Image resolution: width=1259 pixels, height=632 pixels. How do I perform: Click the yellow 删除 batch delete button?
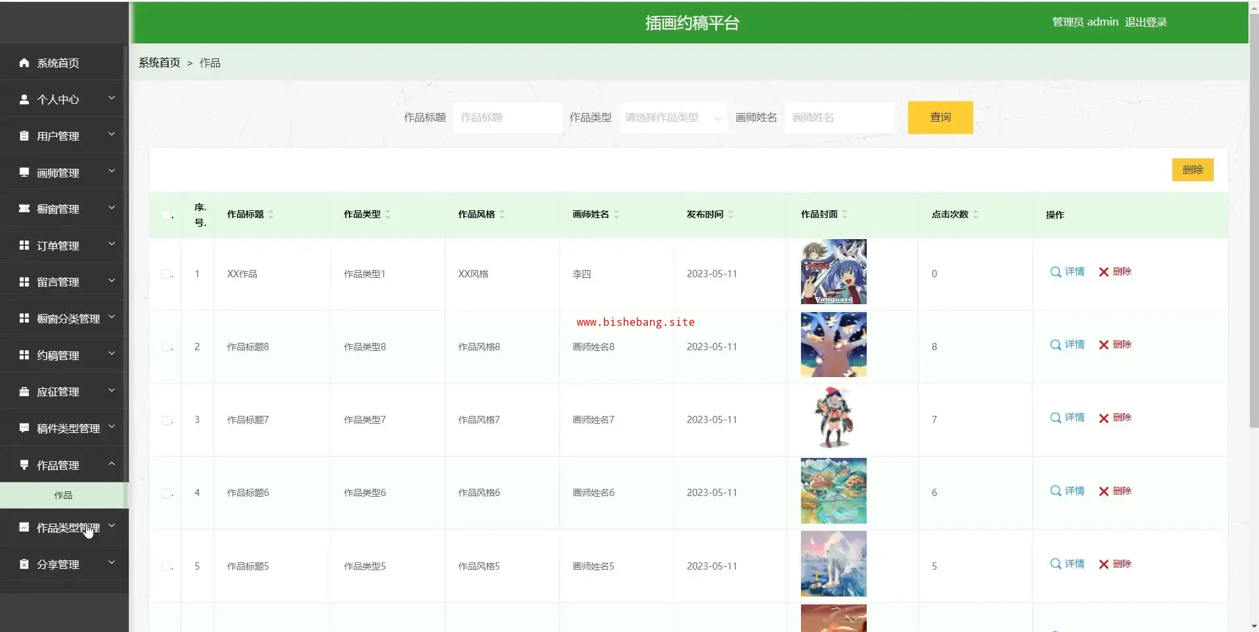pos(1193,169)
